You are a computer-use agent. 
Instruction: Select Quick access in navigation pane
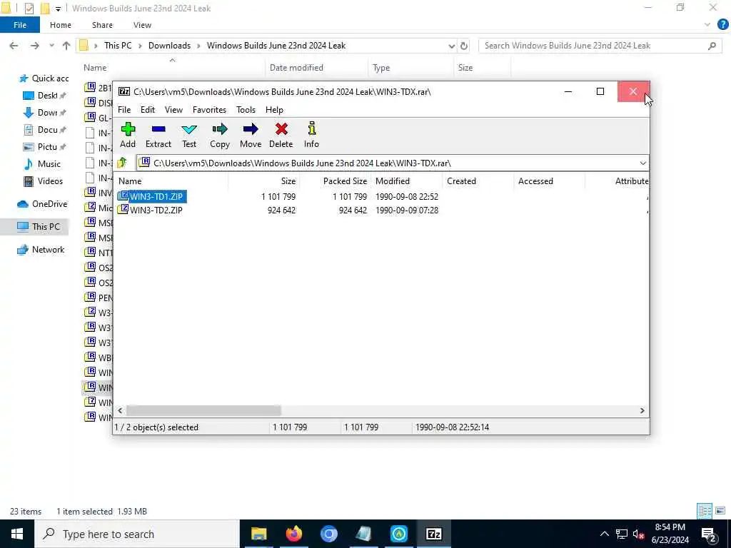click(44, 78)
